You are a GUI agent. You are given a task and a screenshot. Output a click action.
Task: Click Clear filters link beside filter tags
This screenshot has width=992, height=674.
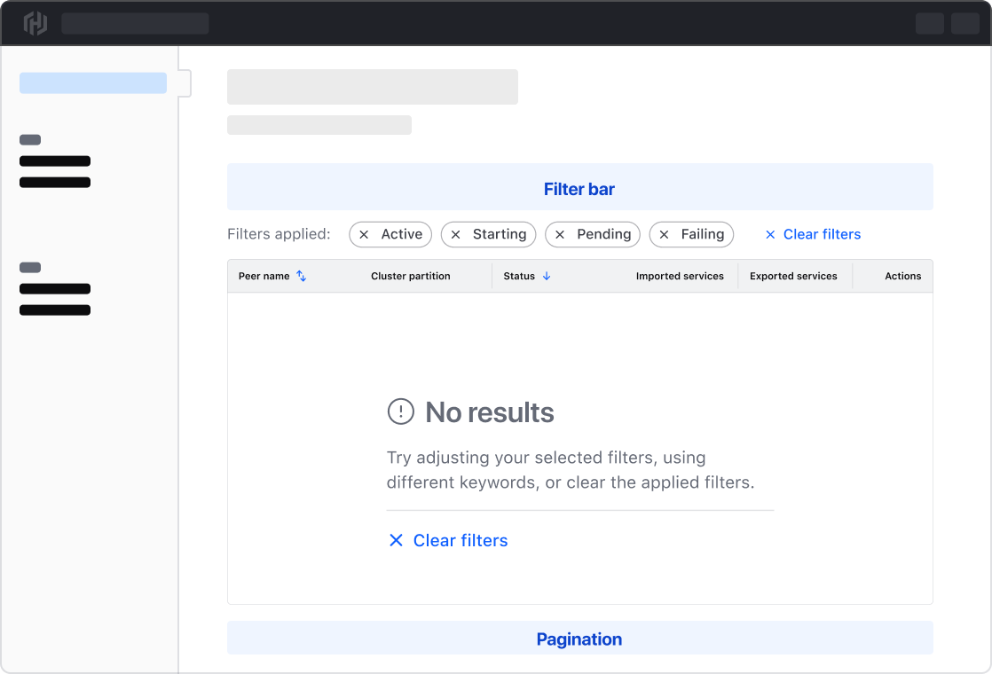pyautogui.click(x=813, y=234)
